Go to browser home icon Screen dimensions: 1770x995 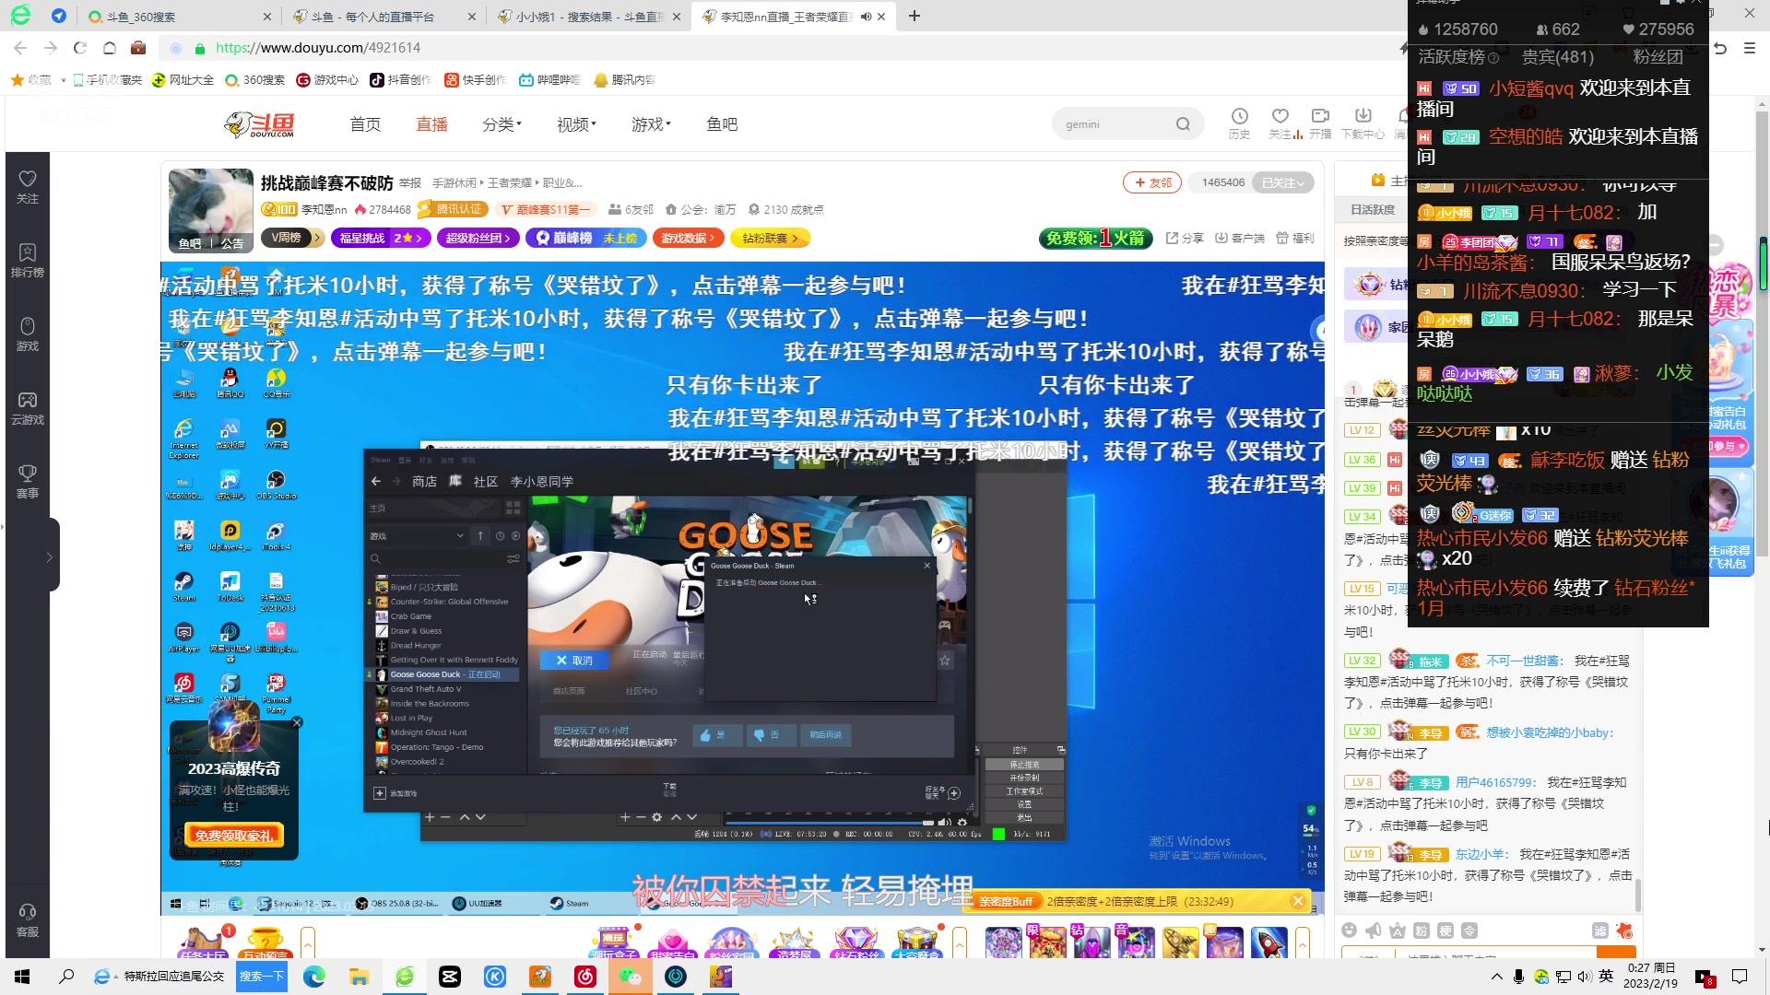110,48
